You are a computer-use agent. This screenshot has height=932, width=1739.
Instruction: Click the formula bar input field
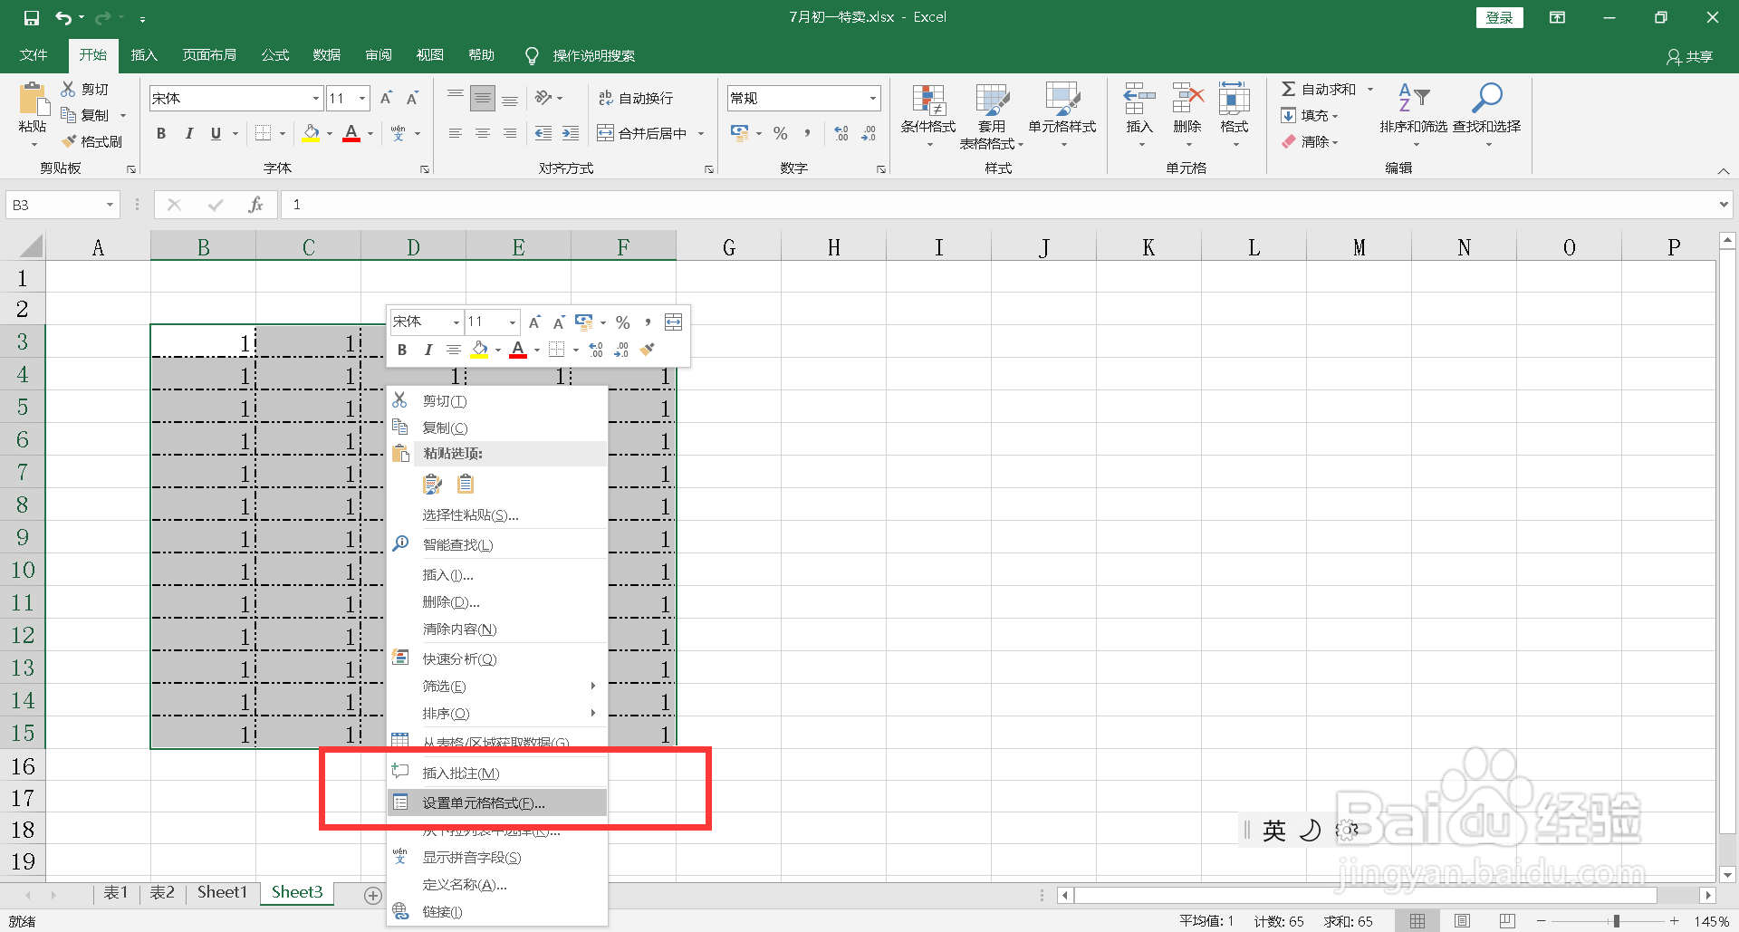click(996, 205)
